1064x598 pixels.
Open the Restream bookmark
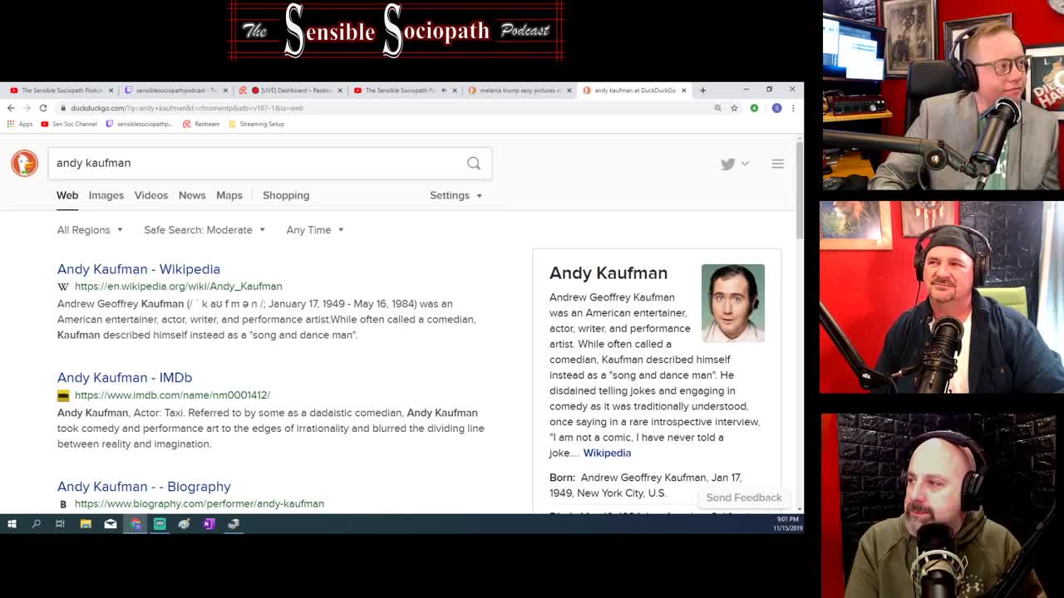coord(201,124)
